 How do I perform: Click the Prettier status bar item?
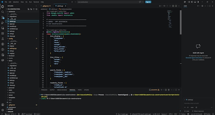point(207,114)
